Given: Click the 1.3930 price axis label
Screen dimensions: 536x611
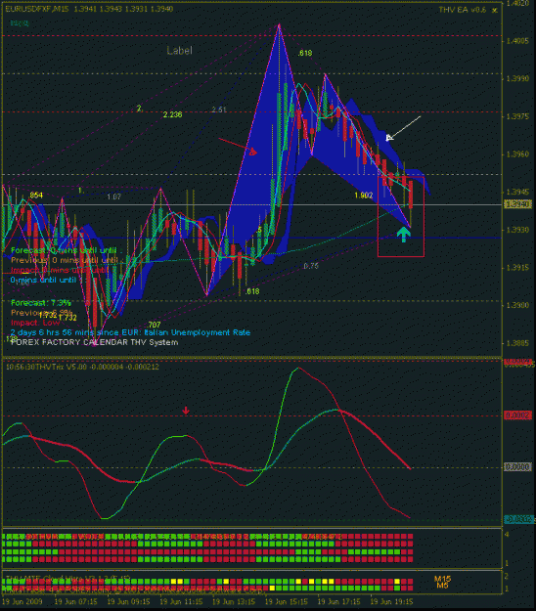Looking at the screenshot, I should (x=517, y=230).
